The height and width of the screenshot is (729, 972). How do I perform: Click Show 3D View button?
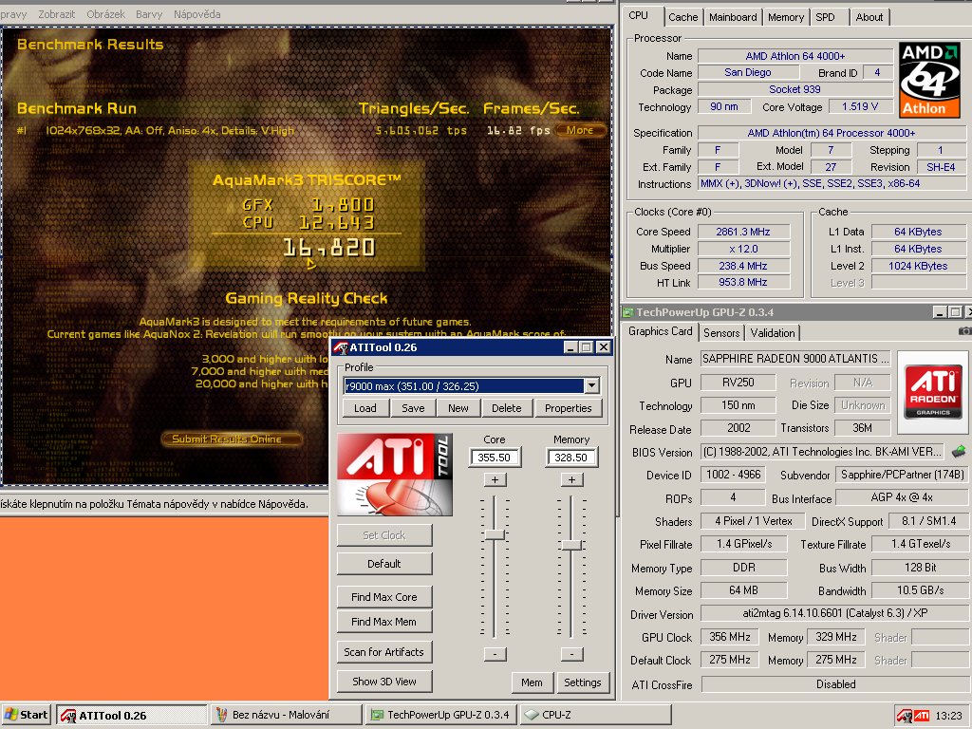[x=384, y=682]
